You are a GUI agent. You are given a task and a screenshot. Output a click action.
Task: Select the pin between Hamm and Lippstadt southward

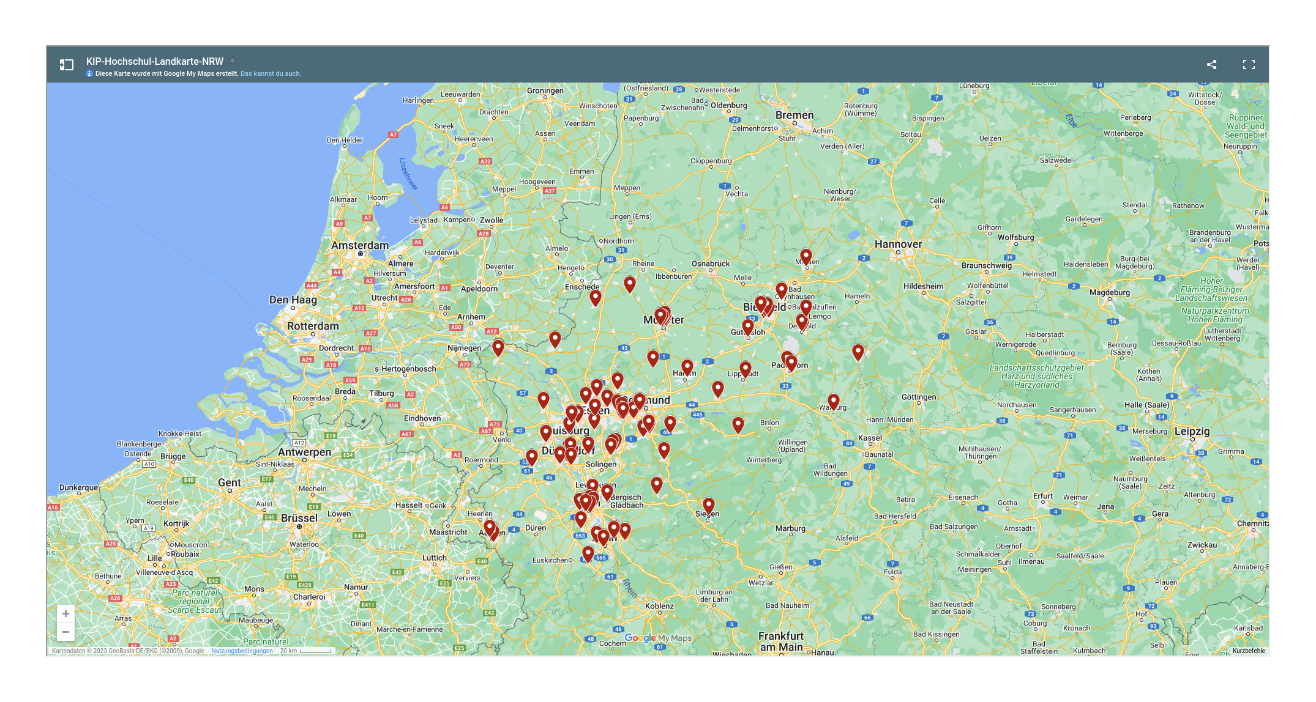[718, 389]
